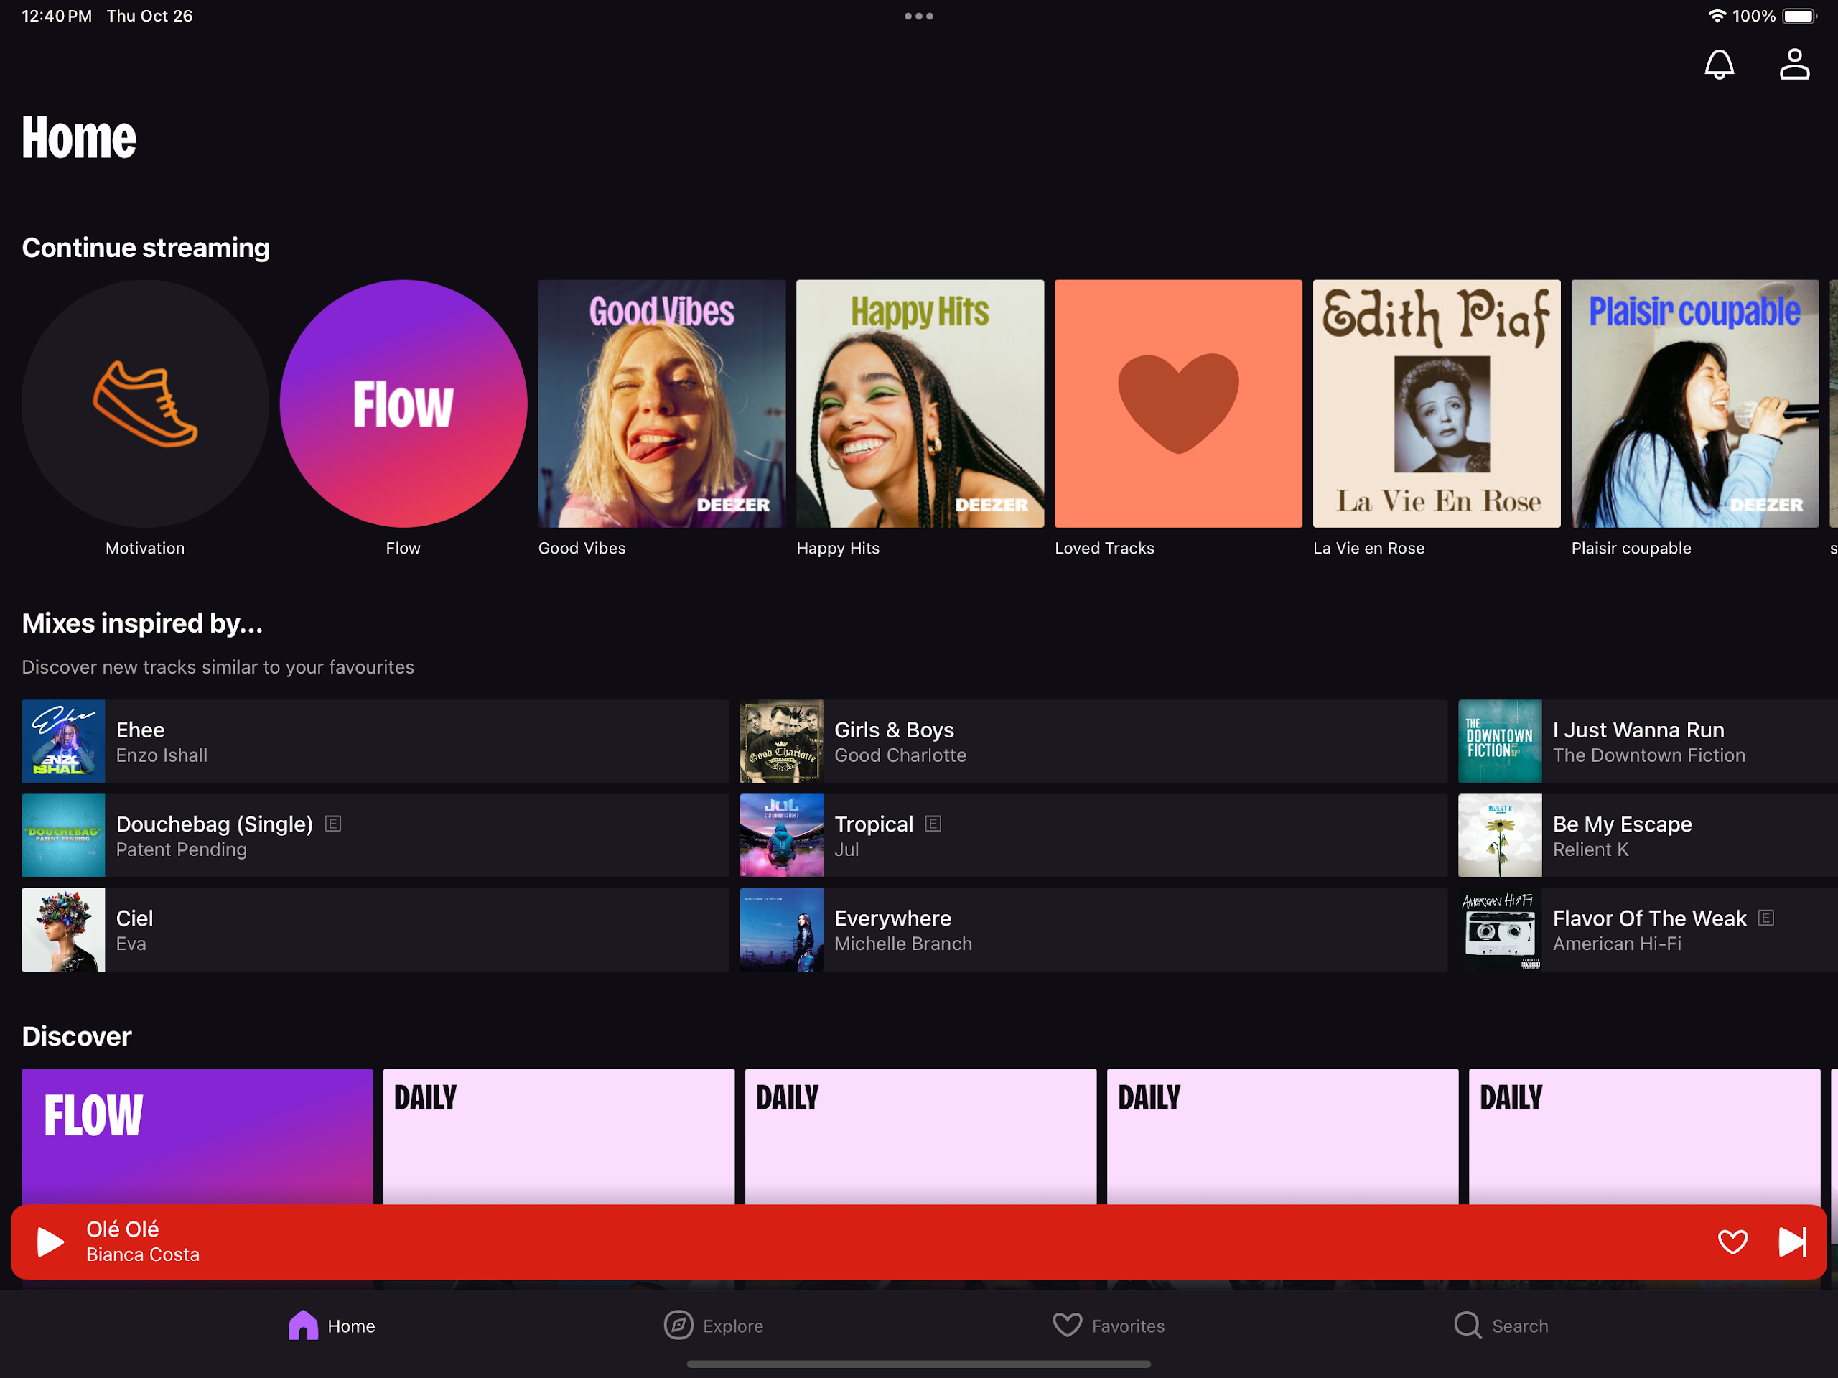This screenshot has width=1838, height=1378.
Task: Tap the three-dot multitasking menu at top
Action: coord(918,16)
